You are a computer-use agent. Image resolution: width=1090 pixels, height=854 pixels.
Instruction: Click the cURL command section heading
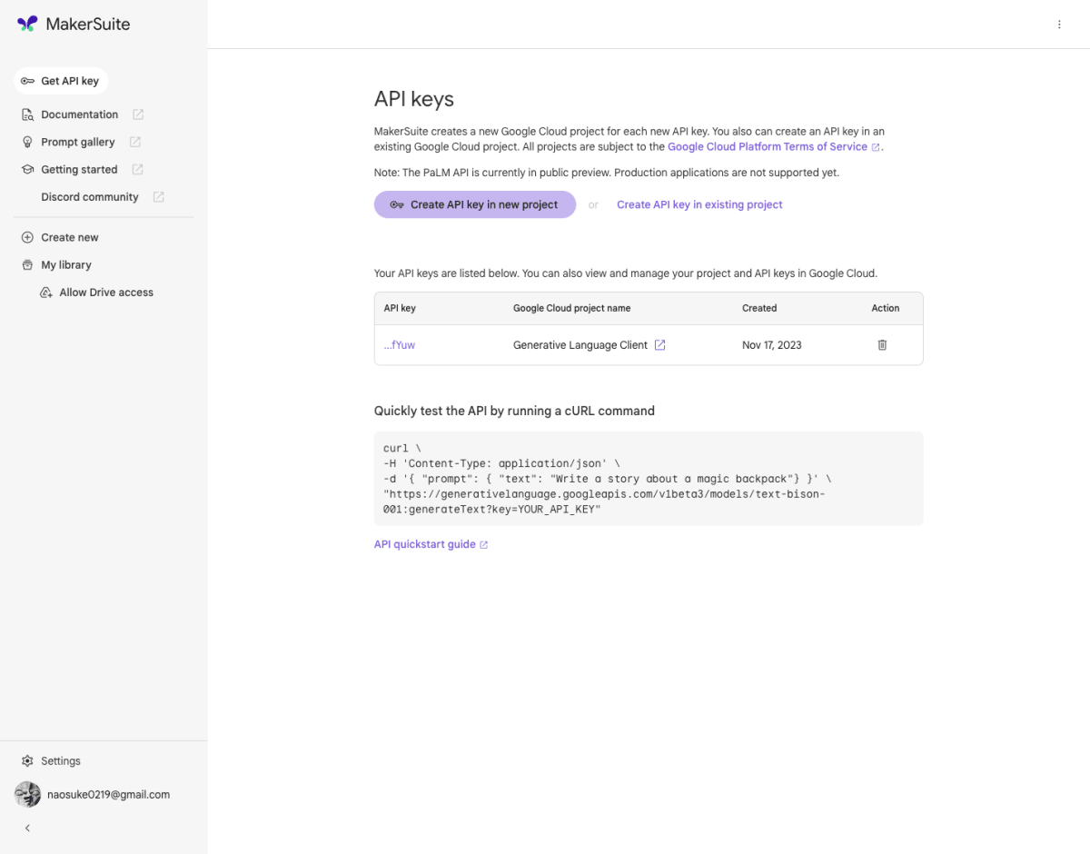pyautogui.click(x=514, y=411)
